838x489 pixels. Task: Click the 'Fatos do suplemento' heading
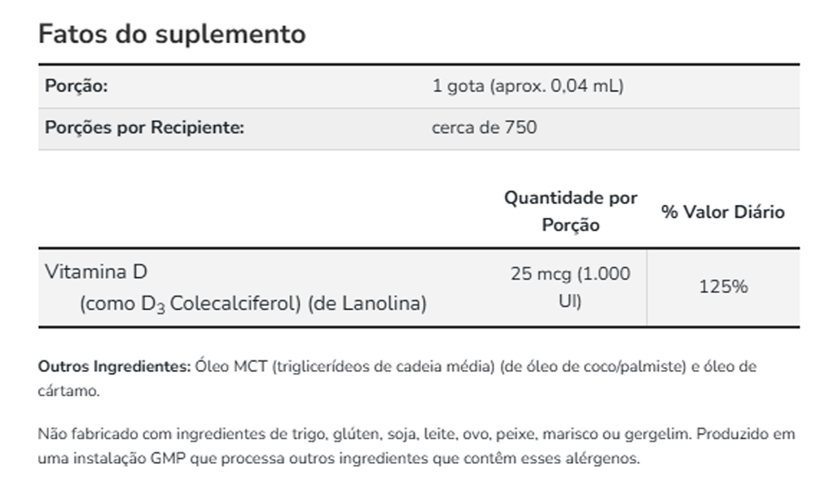172,34
